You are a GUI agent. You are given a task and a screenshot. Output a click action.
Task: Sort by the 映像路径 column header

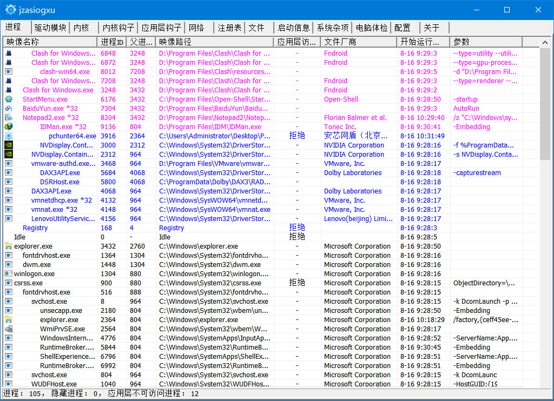pyautogui.click(x=215, y=42)
